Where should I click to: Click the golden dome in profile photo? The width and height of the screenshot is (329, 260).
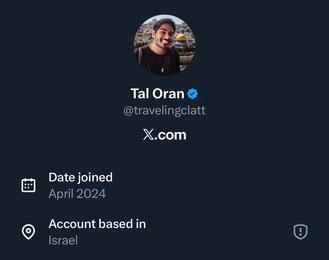181,37
